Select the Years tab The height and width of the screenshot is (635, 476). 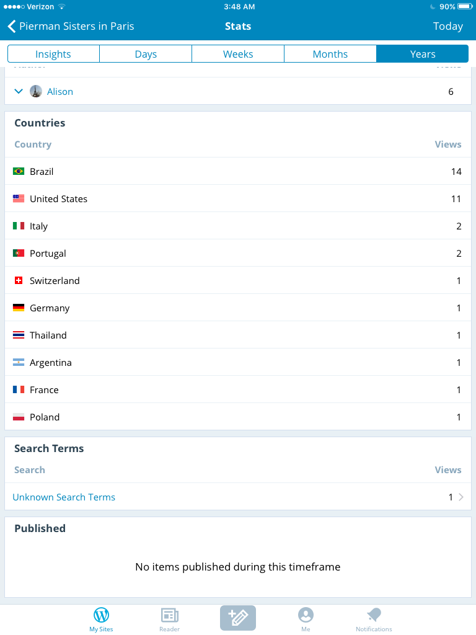point(423,54)
